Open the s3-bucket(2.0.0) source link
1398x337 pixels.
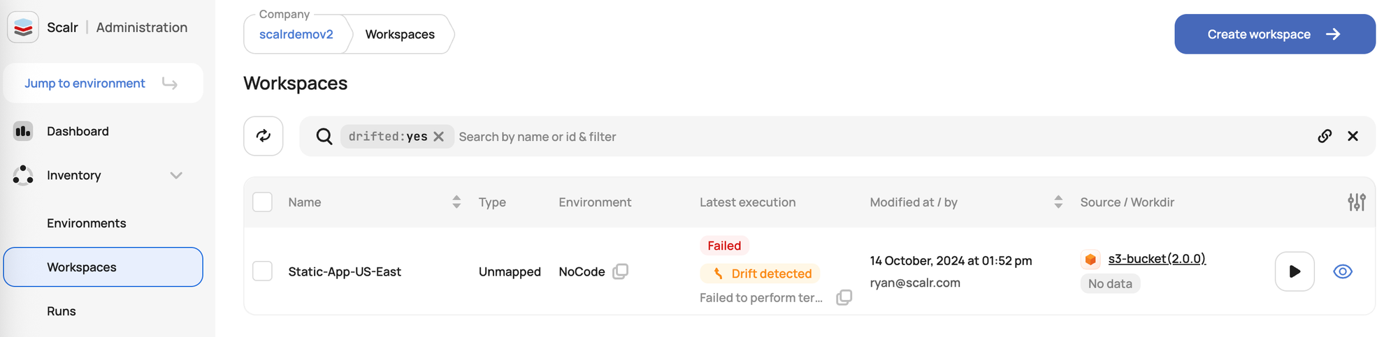(x=1157, y=259)
